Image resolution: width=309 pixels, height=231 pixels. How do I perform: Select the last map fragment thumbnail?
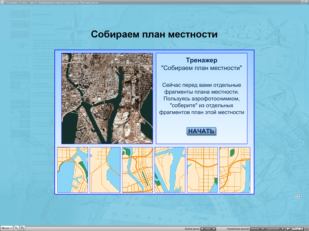tap(235, 170)
